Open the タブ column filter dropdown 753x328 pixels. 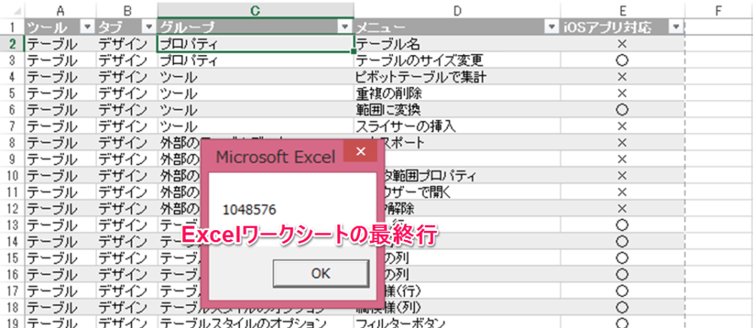click(x=149, y=27)
